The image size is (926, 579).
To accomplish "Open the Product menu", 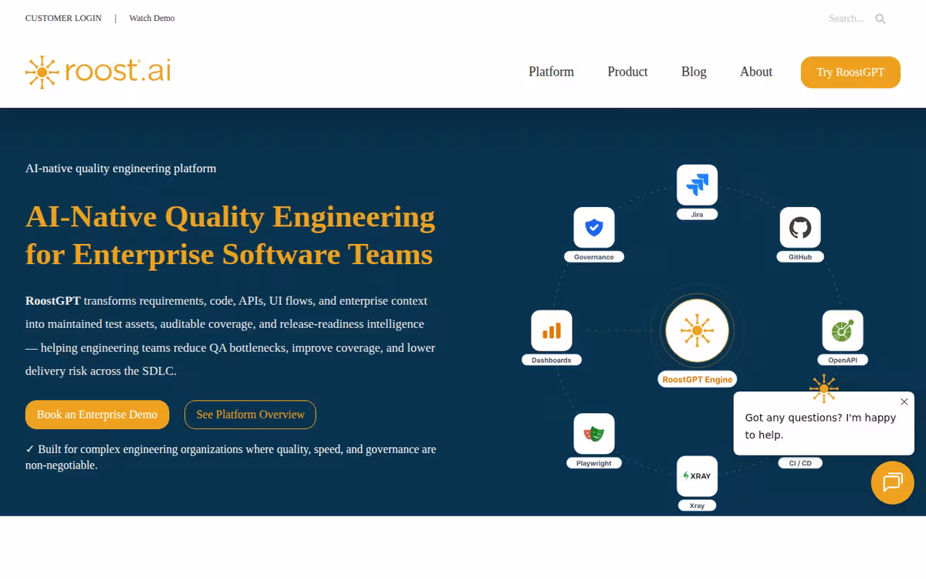I will [627, 72].
